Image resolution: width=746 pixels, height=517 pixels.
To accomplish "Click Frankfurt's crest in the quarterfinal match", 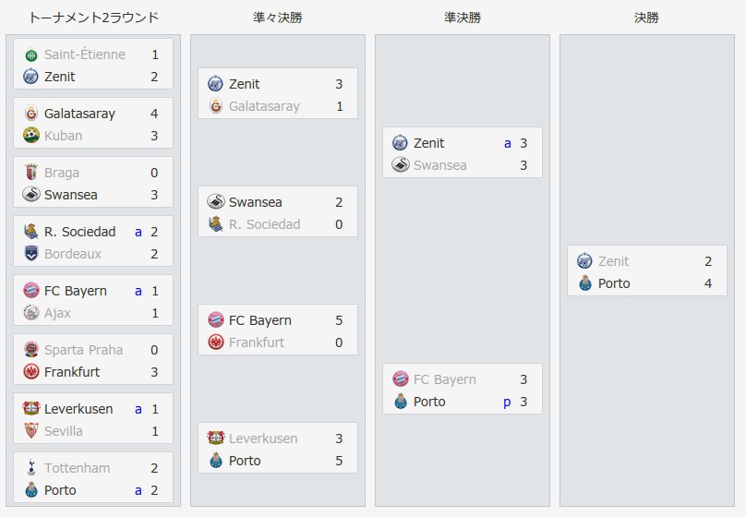I will (x=216, y=342).
